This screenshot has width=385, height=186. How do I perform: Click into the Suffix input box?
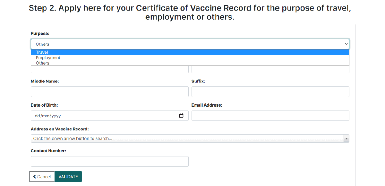[x=270, y=92]
